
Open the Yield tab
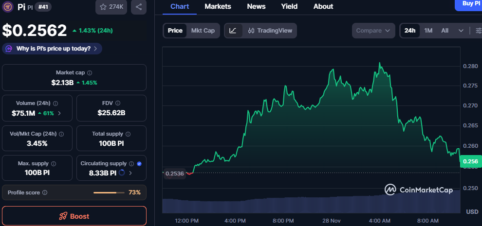pos(289,6)
